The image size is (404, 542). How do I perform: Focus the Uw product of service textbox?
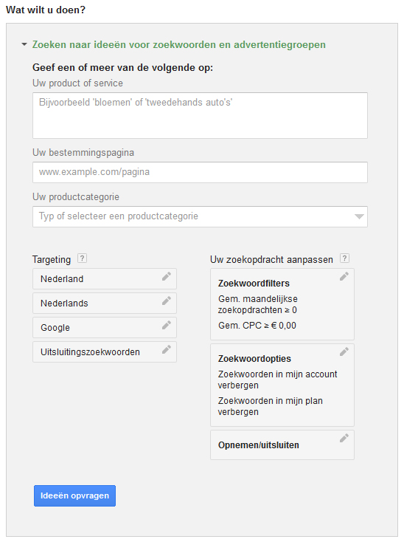(200, 115)
